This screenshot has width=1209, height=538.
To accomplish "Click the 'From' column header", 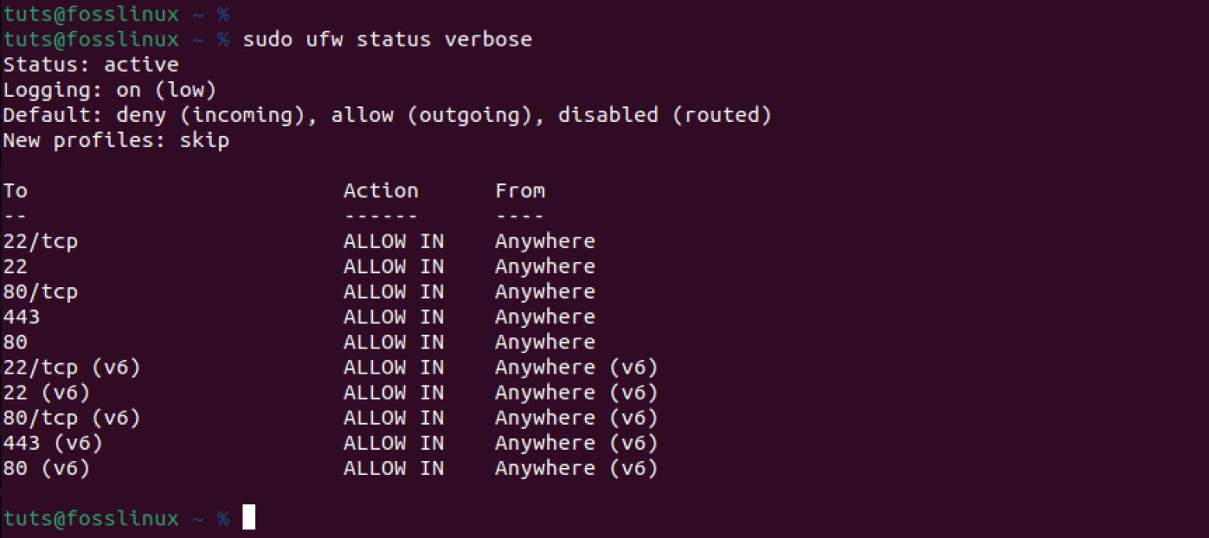I will tap(519, 190).
